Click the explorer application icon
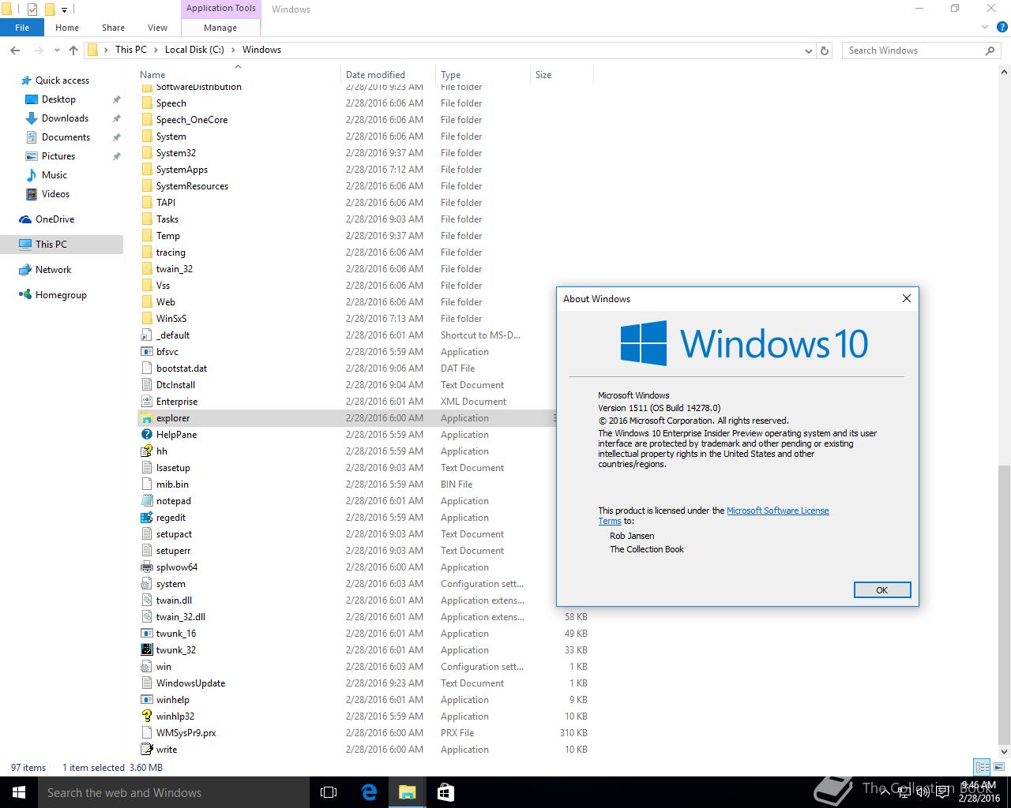 [x=146, y=418]
